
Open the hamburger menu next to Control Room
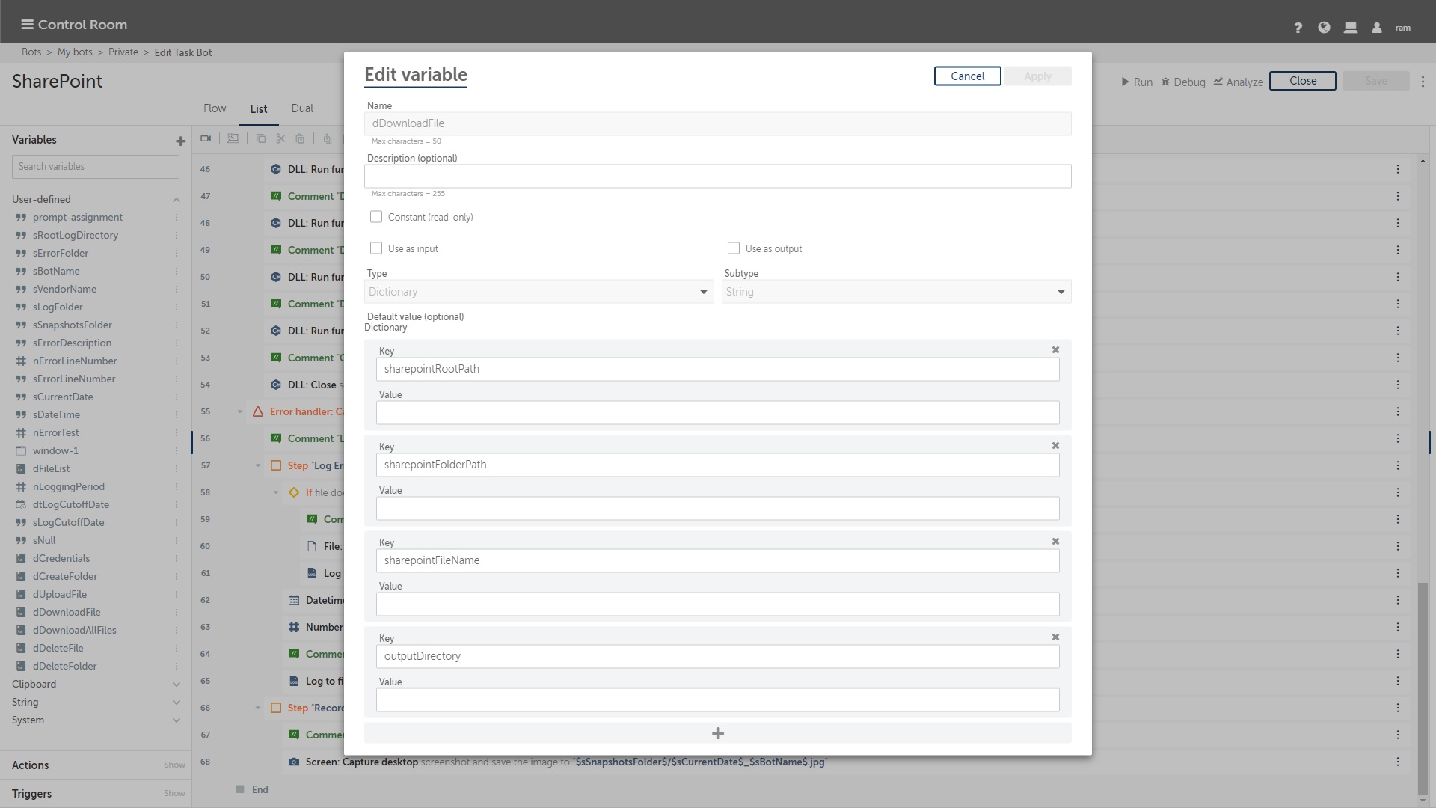click(27, 25)
